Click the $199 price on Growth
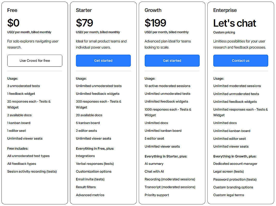The width and height of the screenshot is (276, 206). tap(156, 23)
